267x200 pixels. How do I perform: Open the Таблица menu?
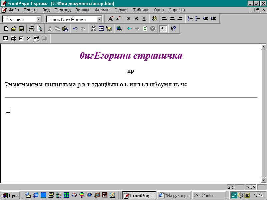[141, 10]
